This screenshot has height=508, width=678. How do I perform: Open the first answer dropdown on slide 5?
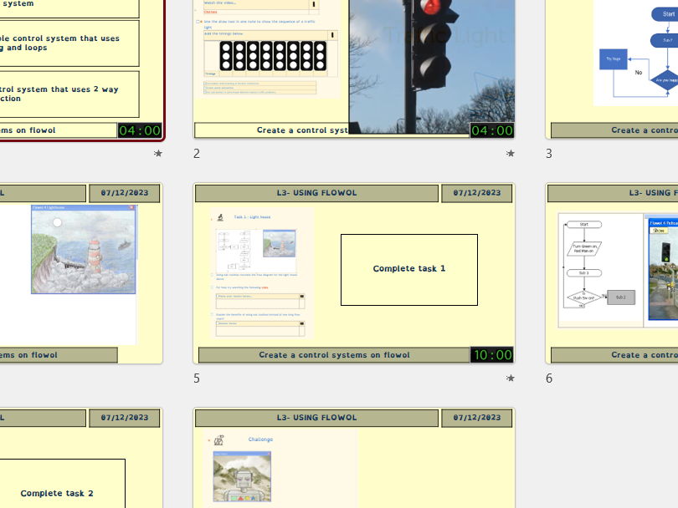pyautogui.click(x=300, y=296)
